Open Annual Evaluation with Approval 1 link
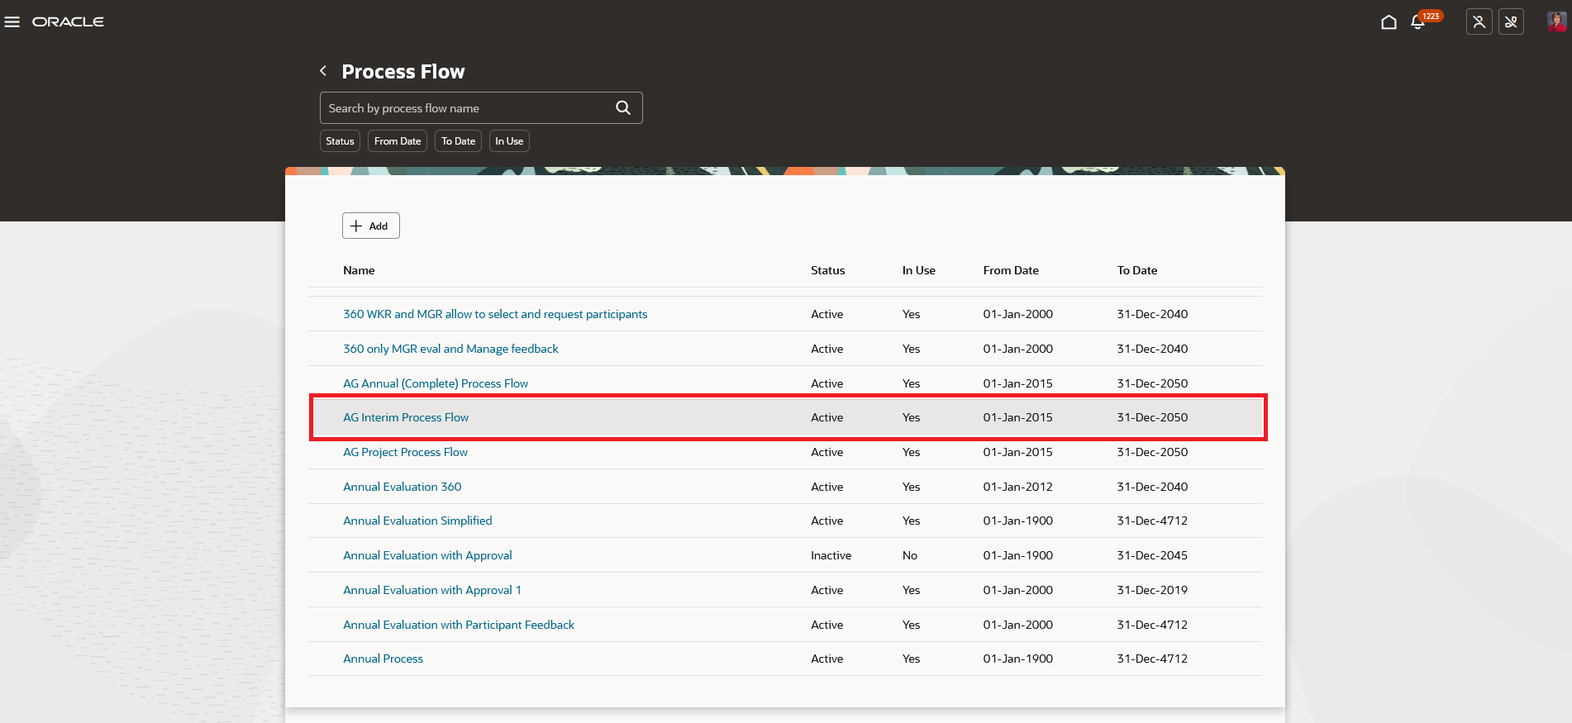Screen dimensions: 1572x723 pyautogui.click(x=432, y=590)
